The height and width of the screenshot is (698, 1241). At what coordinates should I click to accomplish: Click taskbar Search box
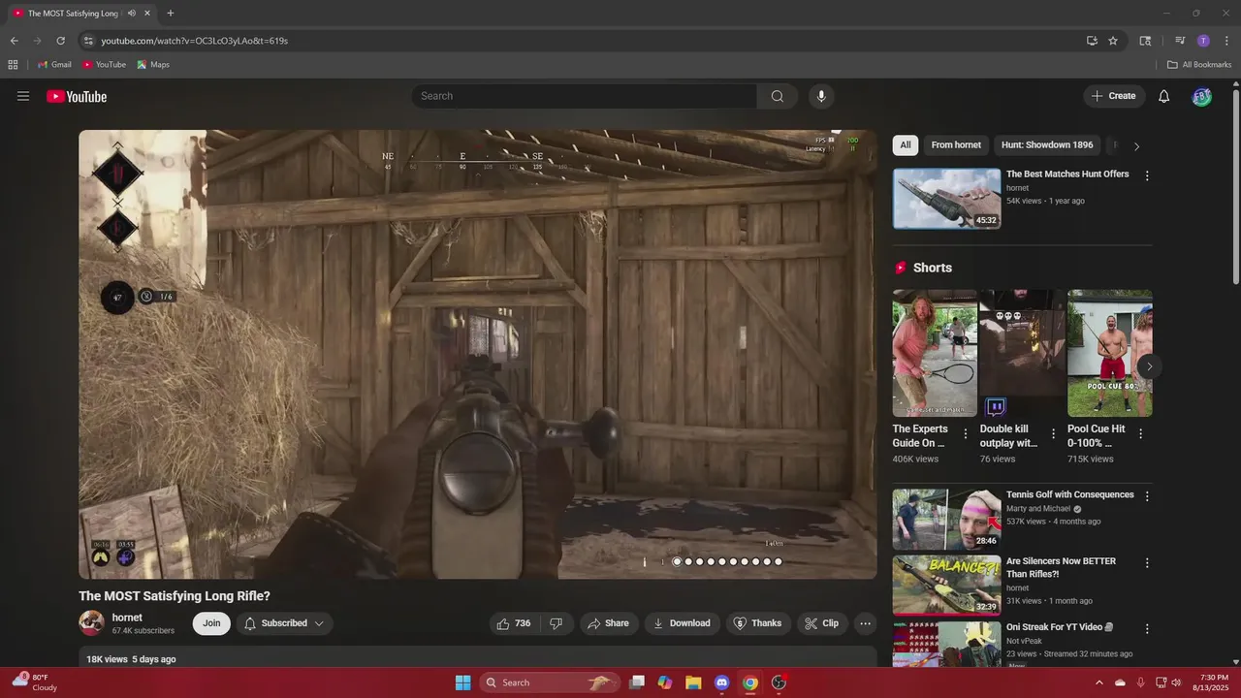click(x=550, y=682)
